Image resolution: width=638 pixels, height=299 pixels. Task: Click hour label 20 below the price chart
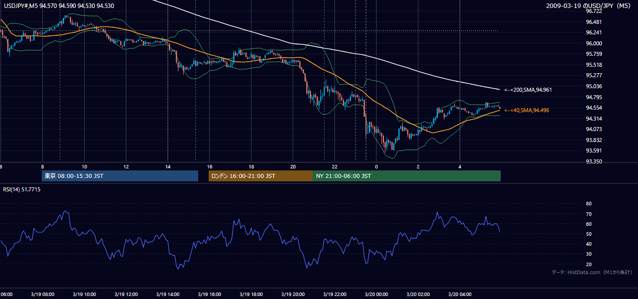coord(293,167)
